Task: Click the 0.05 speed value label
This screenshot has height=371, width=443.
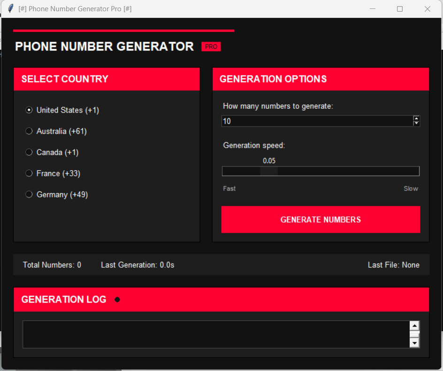Action: (x=269, y=161)
